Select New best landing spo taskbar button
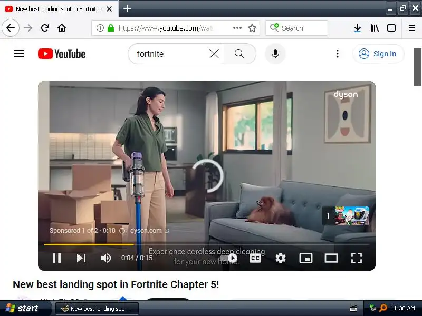 [97, 309]
